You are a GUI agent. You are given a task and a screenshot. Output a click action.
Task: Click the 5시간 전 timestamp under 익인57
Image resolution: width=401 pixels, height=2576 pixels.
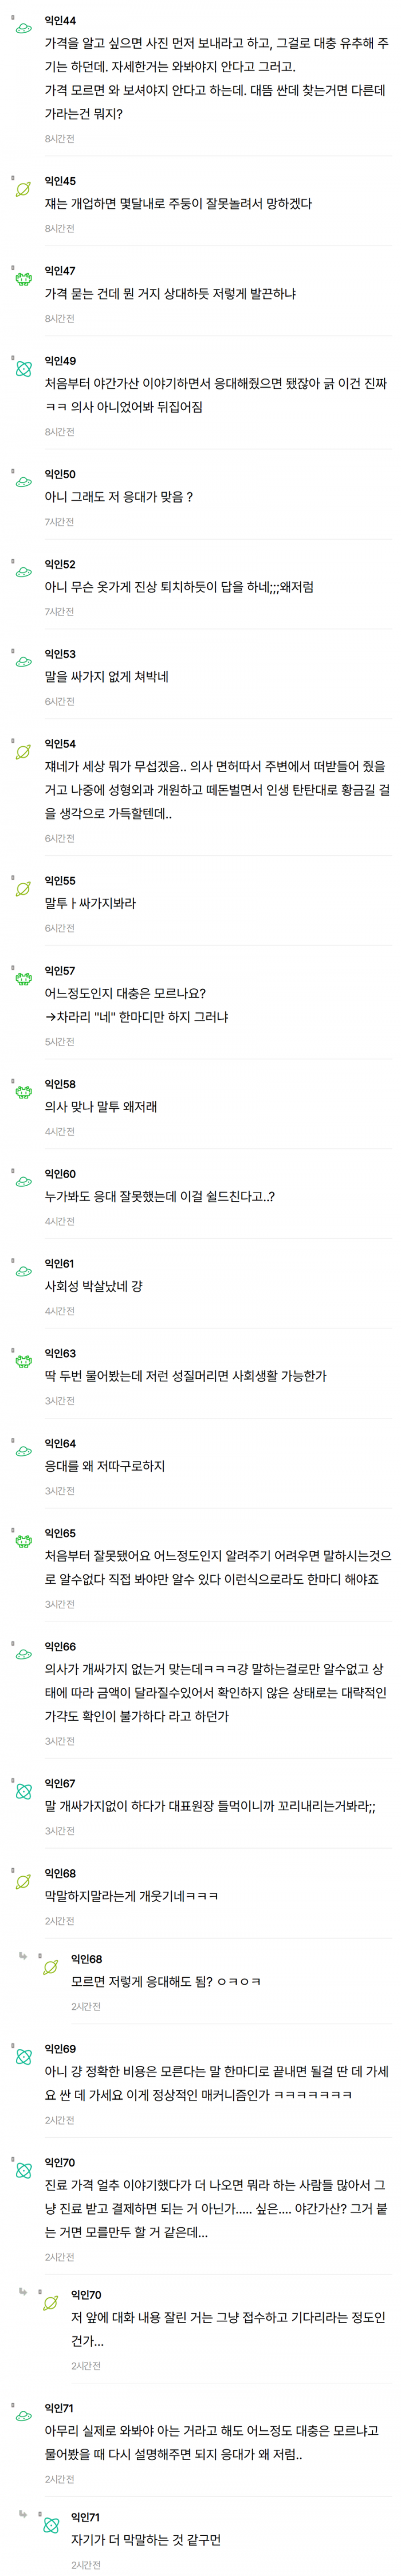60,1042
